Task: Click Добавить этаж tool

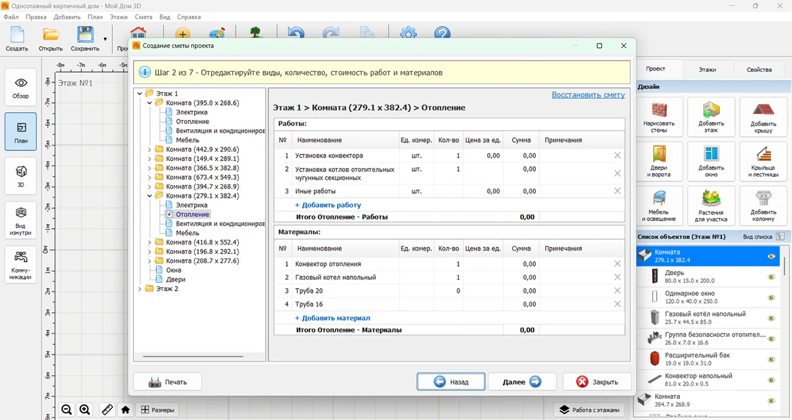Action: point(711,117)
